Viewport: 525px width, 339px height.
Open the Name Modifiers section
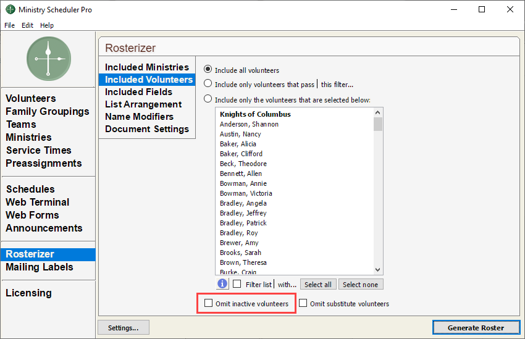147,117
